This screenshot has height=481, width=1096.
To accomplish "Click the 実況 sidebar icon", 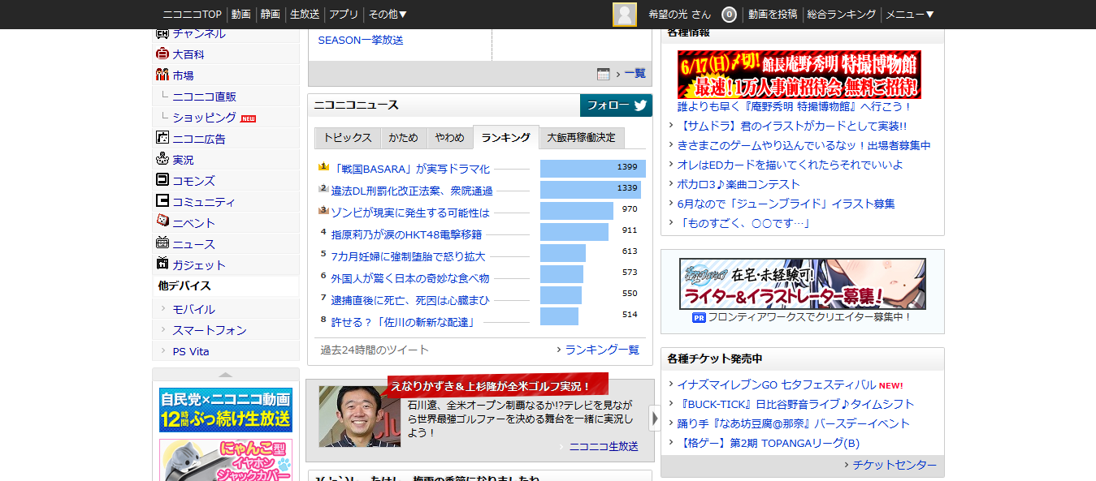I will (162, 160).
